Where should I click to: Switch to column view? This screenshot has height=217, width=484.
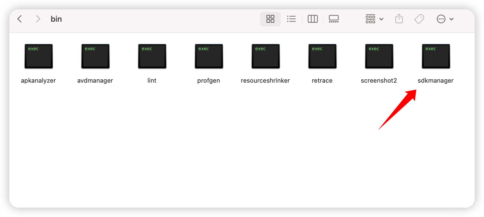(x=313, y=19)
